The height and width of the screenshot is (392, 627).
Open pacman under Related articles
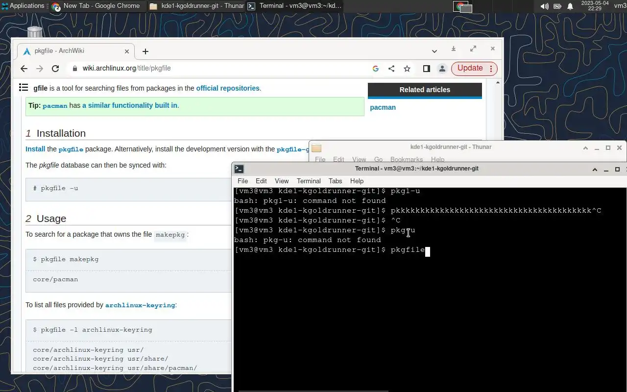[x=383, y=107]
